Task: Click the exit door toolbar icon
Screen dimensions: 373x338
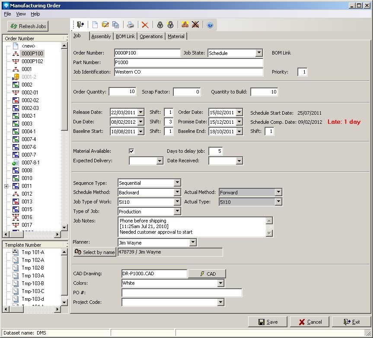Action: pos(80,25)
